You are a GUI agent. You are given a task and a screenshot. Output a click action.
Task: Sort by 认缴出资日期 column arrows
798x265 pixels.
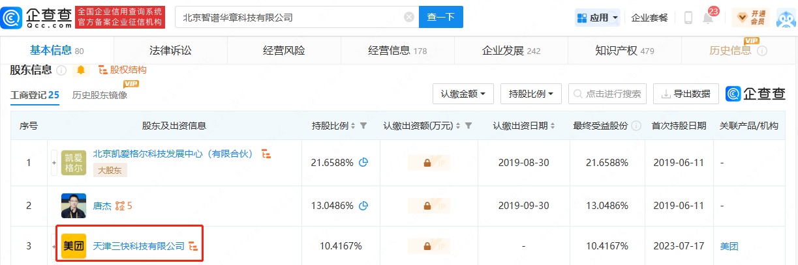pos(553,126)
